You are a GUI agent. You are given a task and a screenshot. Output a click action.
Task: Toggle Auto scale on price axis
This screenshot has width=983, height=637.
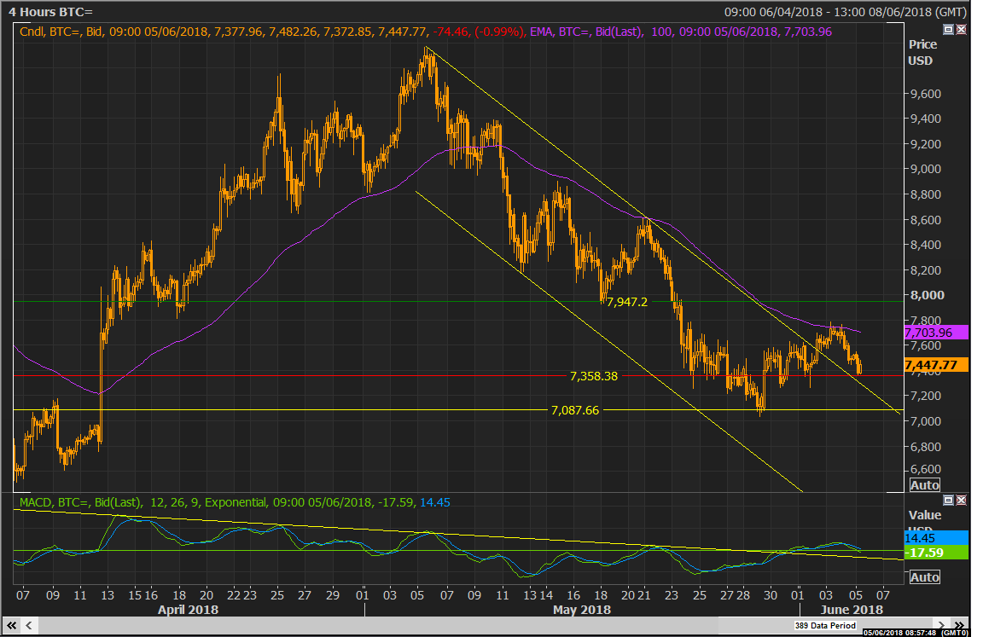[924, 485]
